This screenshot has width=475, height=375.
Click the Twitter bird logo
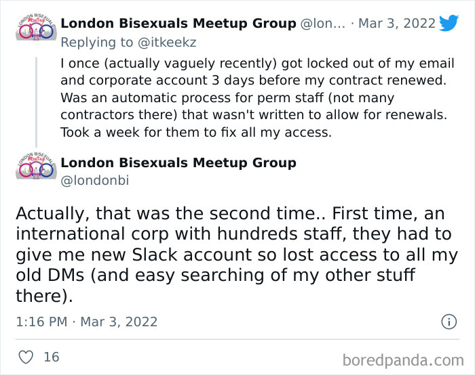[x=449, y=24]
